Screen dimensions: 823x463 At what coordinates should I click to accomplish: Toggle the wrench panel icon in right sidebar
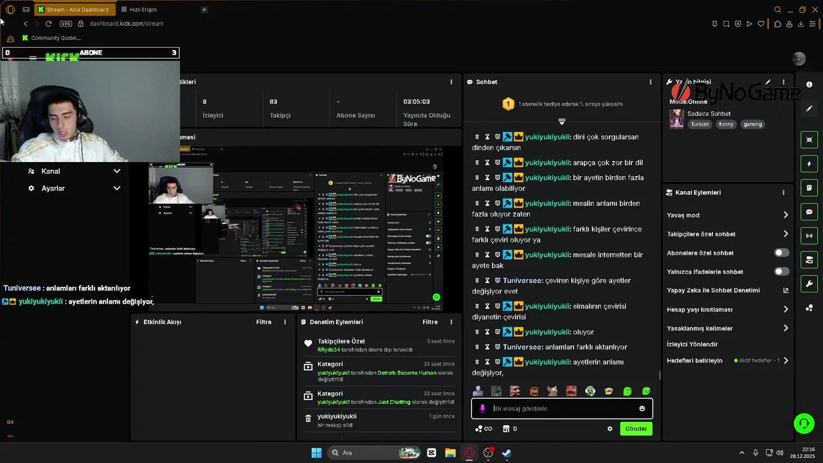809,284
